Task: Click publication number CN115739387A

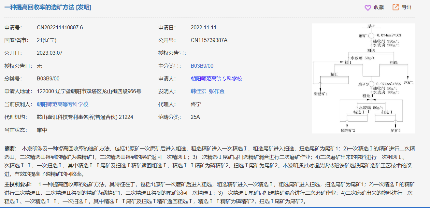Action: tap(209, 40)
